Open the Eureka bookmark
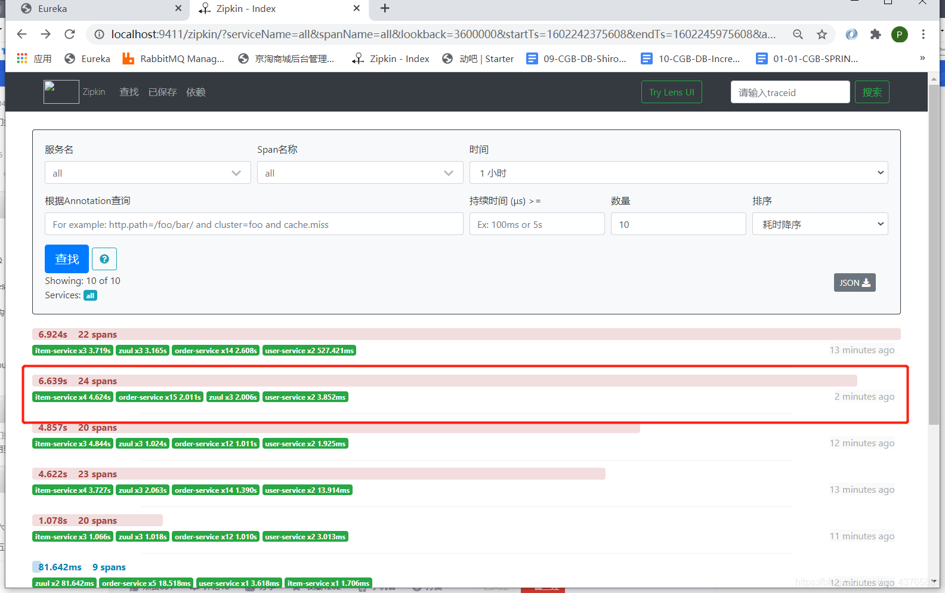 (x=88, y=58)
